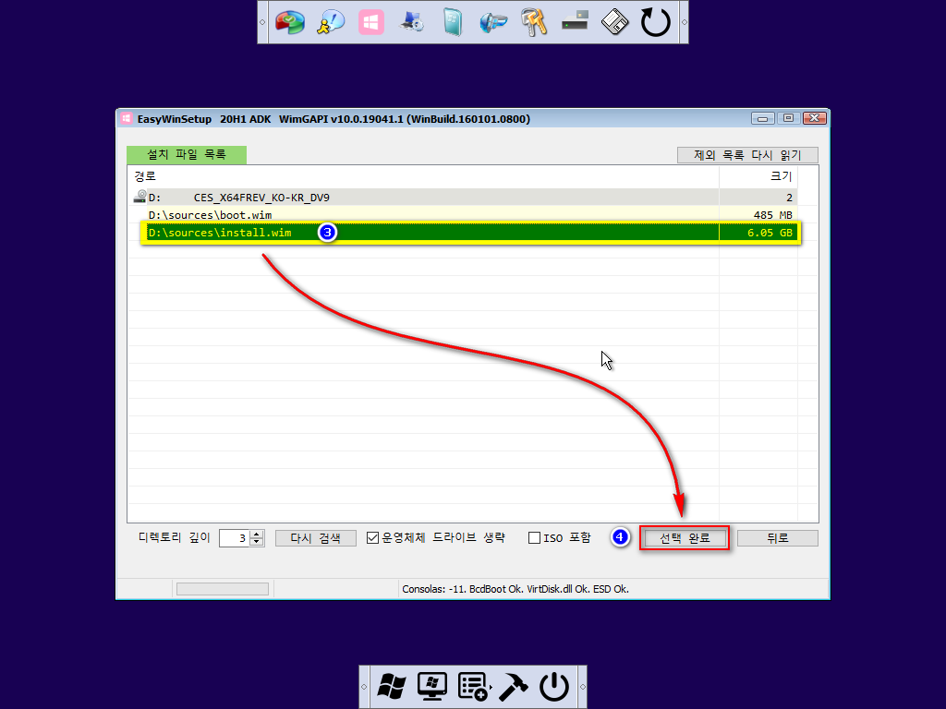Open the Windows flag start icon in dock

392,687
